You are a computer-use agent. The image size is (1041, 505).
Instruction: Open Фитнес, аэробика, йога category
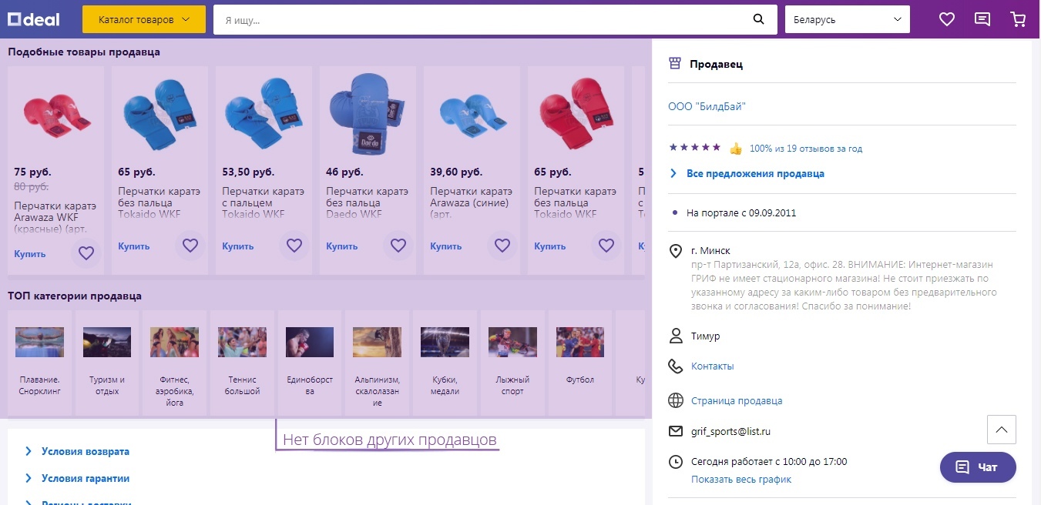175,363
